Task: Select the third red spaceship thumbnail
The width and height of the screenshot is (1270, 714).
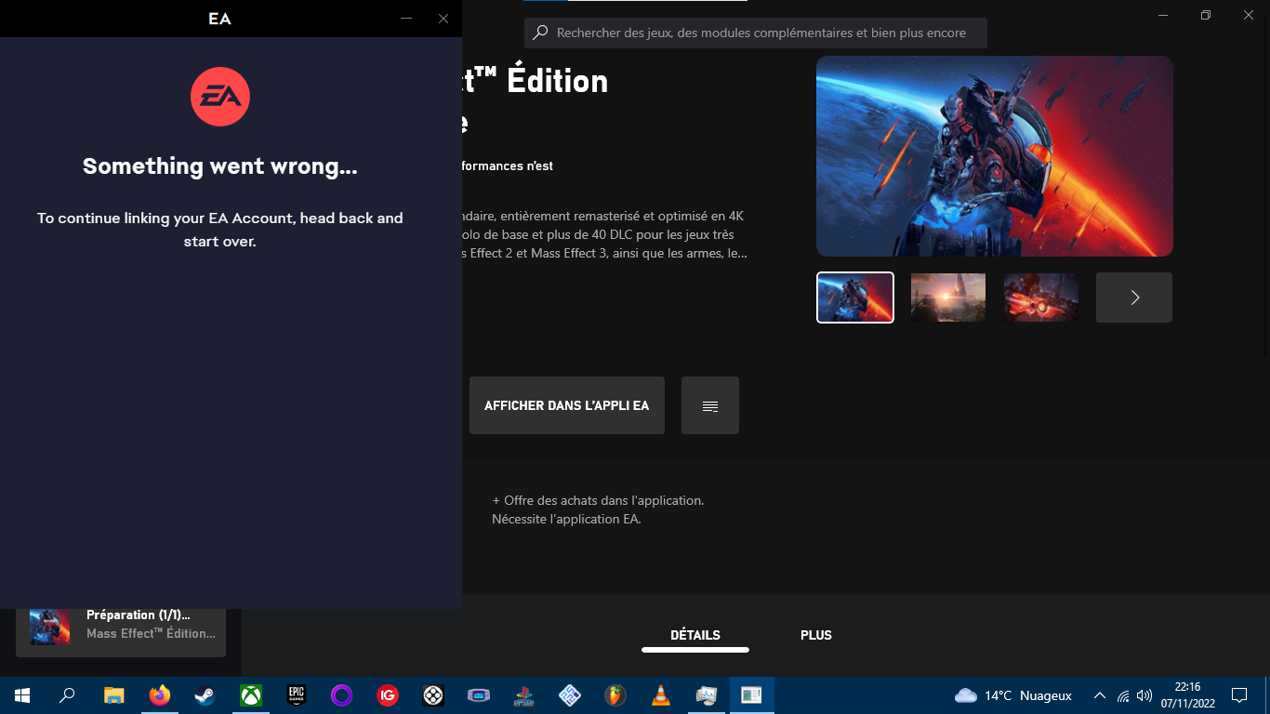Action: (1041, 297)
